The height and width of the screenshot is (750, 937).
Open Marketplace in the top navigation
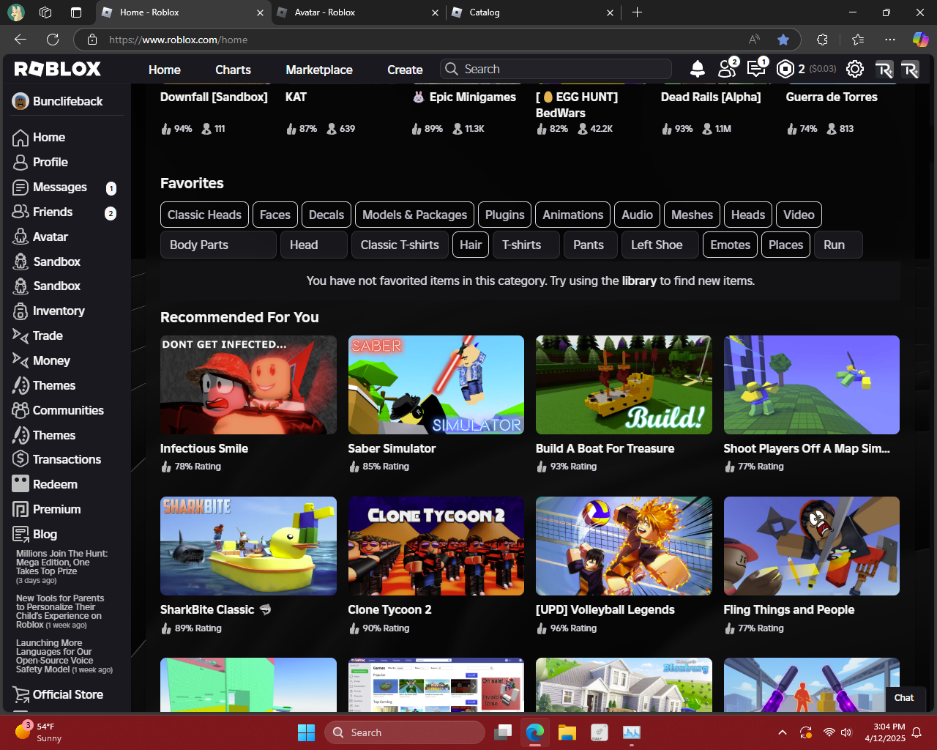tap(319, 70)
